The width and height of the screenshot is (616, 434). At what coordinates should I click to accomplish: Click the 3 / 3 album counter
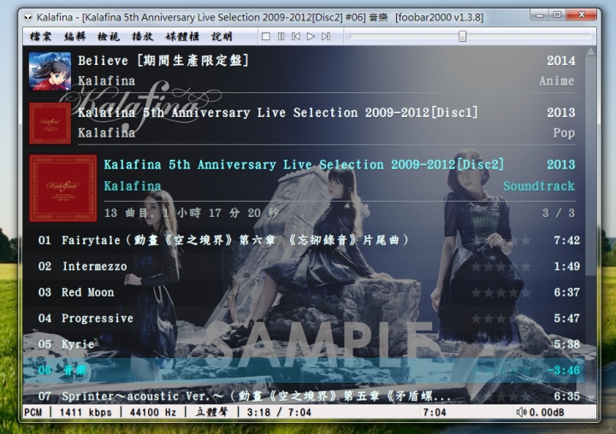[x=558, y=213]
